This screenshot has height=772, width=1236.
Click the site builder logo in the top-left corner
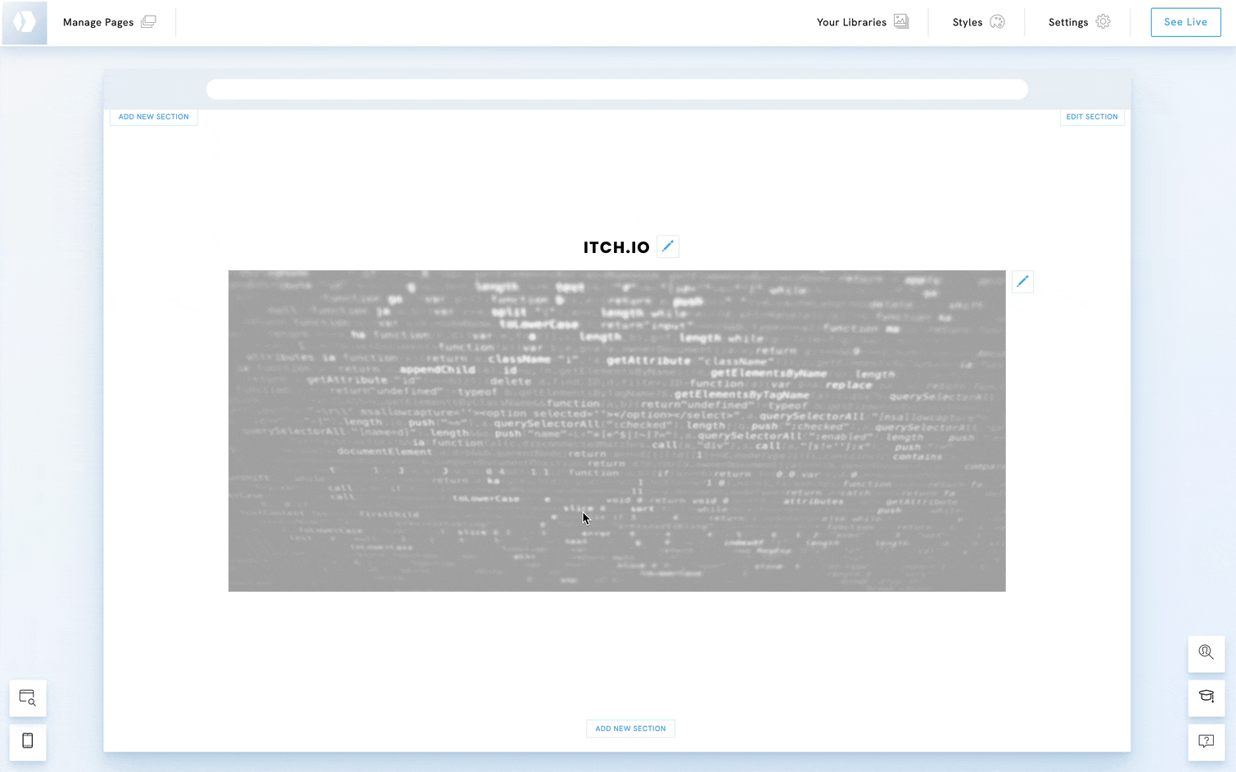pos(25,22)
